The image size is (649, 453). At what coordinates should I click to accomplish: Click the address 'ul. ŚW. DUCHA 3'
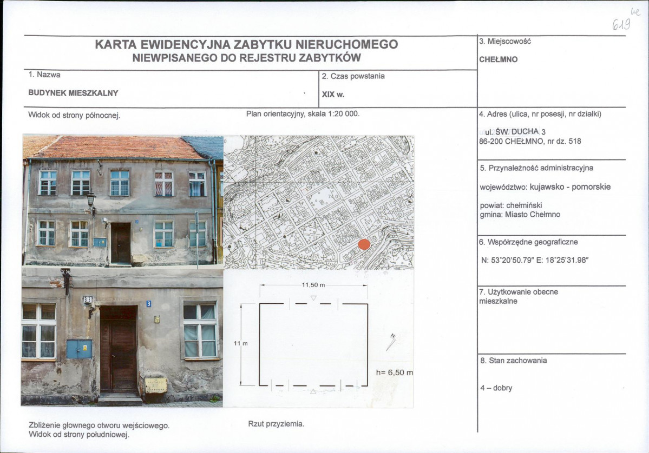pos(515,132)
